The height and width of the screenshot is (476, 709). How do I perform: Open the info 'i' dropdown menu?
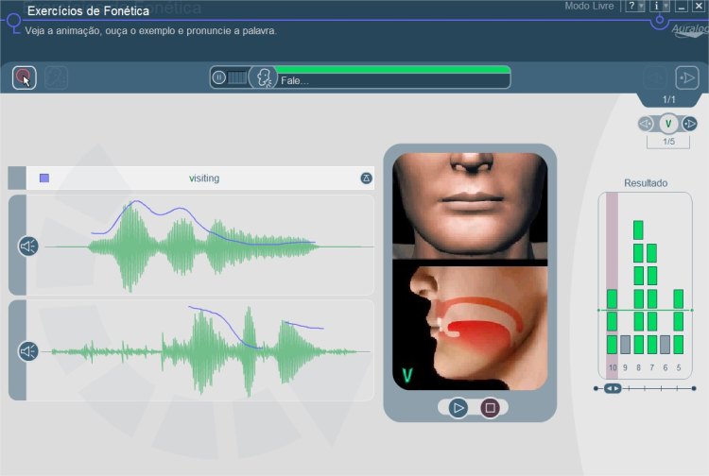pos(659,7)
